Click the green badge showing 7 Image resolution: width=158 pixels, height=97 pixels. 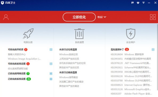pos(28,73)
